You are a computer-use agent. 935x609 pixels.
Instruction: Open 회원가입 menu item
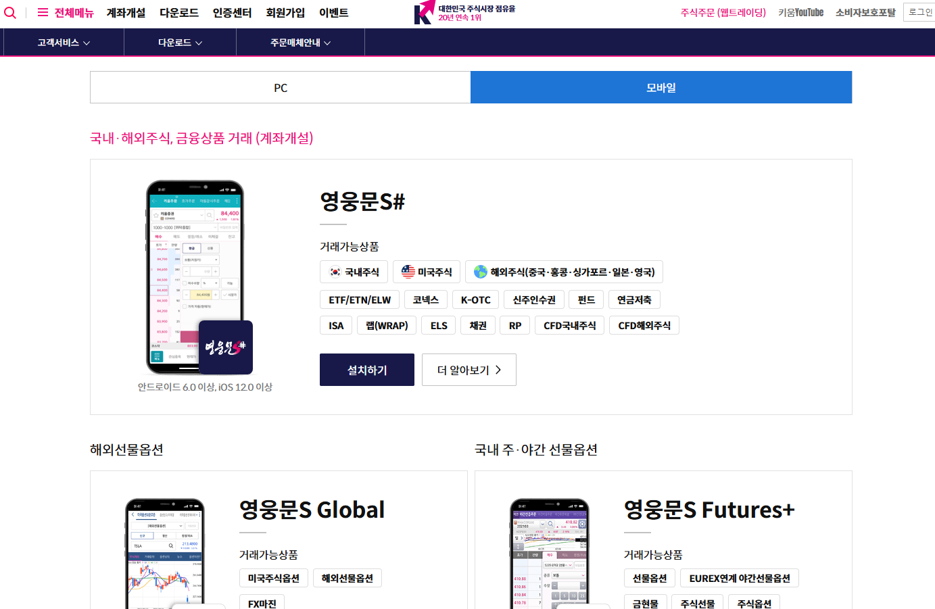pos(285,13)
